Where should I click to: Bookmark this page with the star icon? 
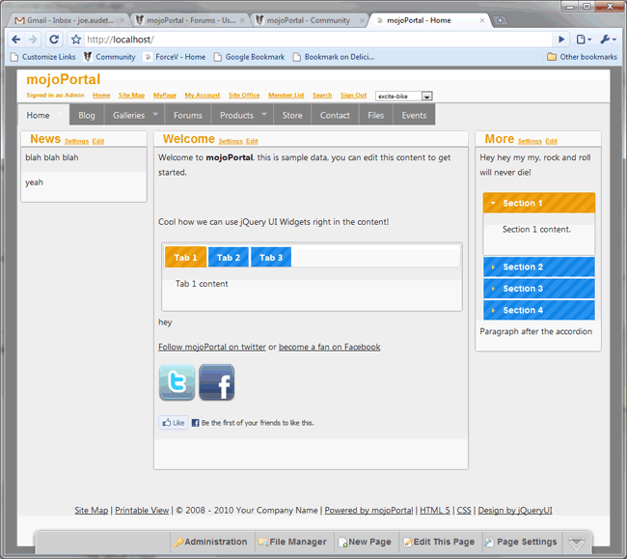click(x=76, y=40)
